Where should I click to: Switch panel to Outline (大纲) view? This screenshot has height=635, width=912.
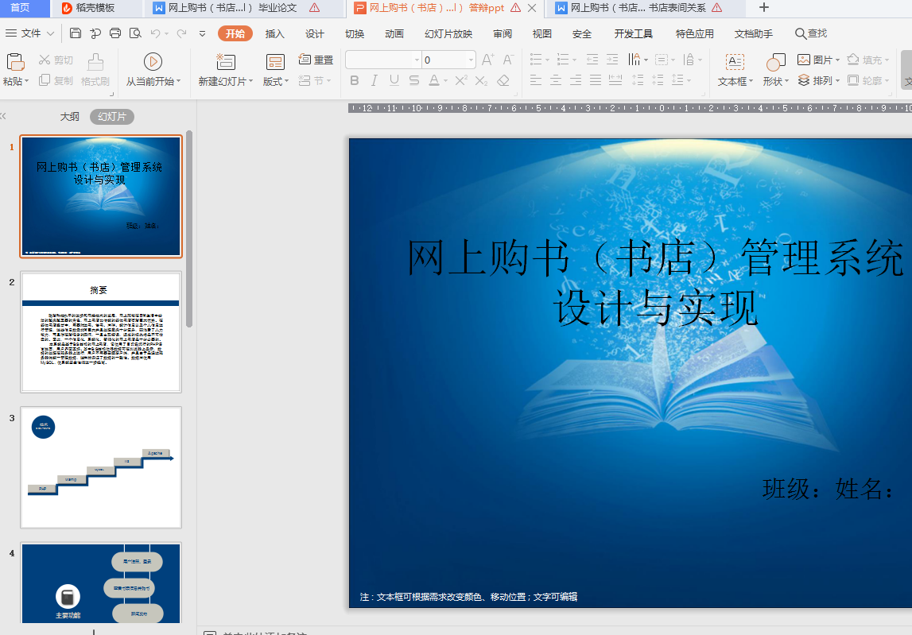pos(69,117)
